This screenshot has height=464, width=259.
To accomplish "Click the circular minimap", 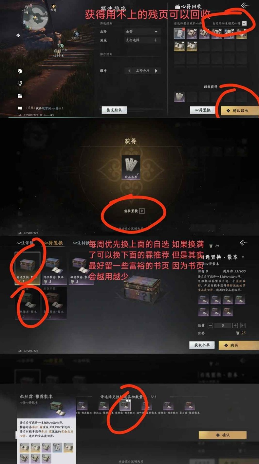I will (35, 17).
